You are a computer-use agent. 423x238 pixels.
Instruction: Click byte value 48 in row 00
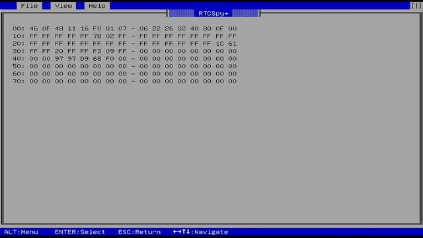click(x=59, y=28)
